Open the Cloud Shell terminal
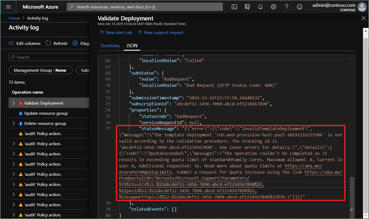This screenshot has height=219, width=369. [x=234, y=7]
